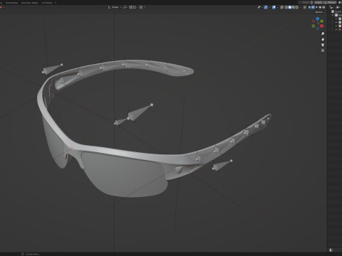Toggle viewport overlays
342x256 pixels.
click(x=274, y=7)
